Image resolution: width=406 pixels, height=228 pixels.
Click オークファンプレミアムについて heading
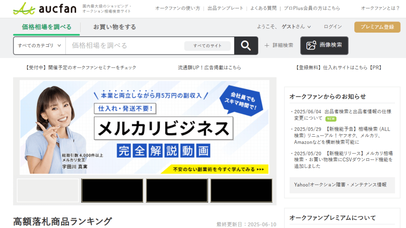[x=333, y=218]
